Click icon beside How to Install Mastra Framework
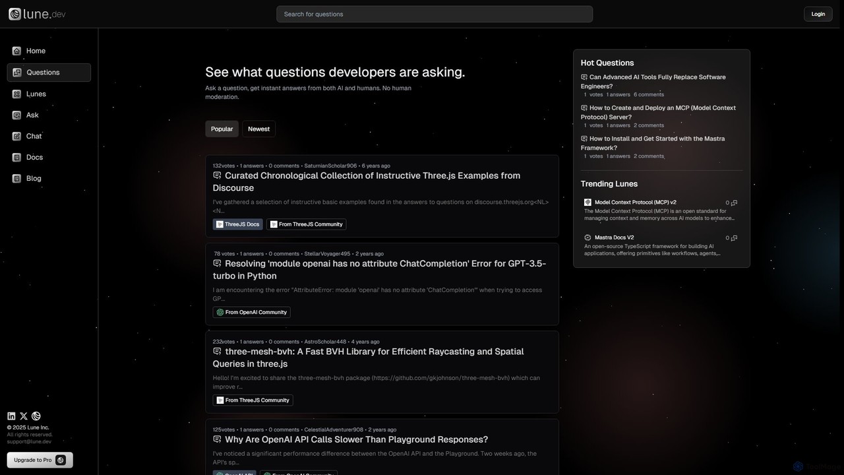This screenshot has height=475, width=844. pos(584,139)
